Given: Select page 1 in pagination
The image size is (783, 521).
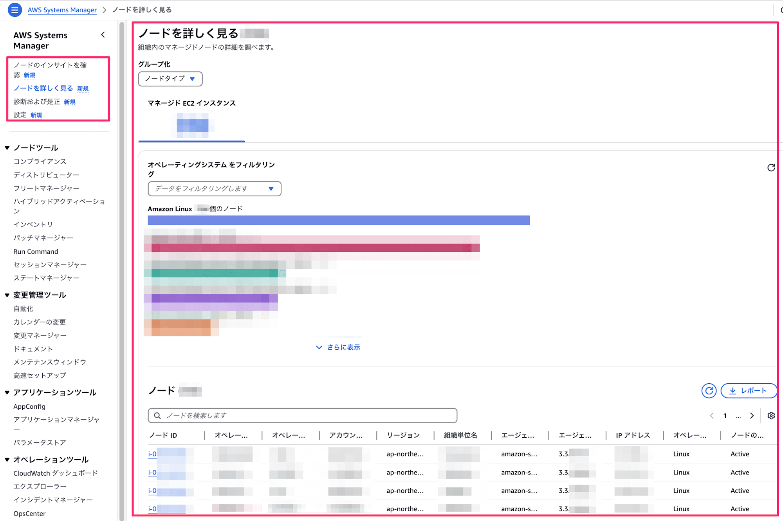Looking at the screenshot, I should click(725, 416).
